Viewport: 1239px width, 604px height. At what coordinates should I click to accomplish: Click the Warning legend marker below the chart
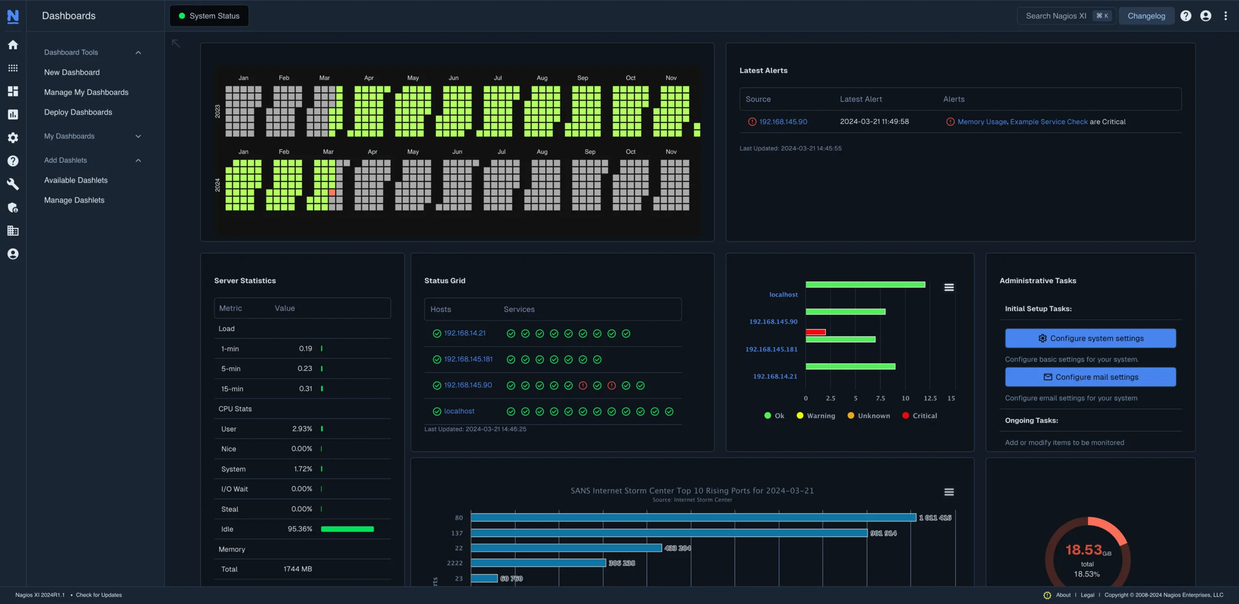coord(800,416)
